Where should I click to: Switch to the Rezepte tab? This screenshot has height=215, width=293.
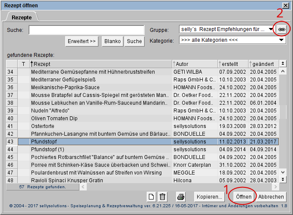pos(22,18)
